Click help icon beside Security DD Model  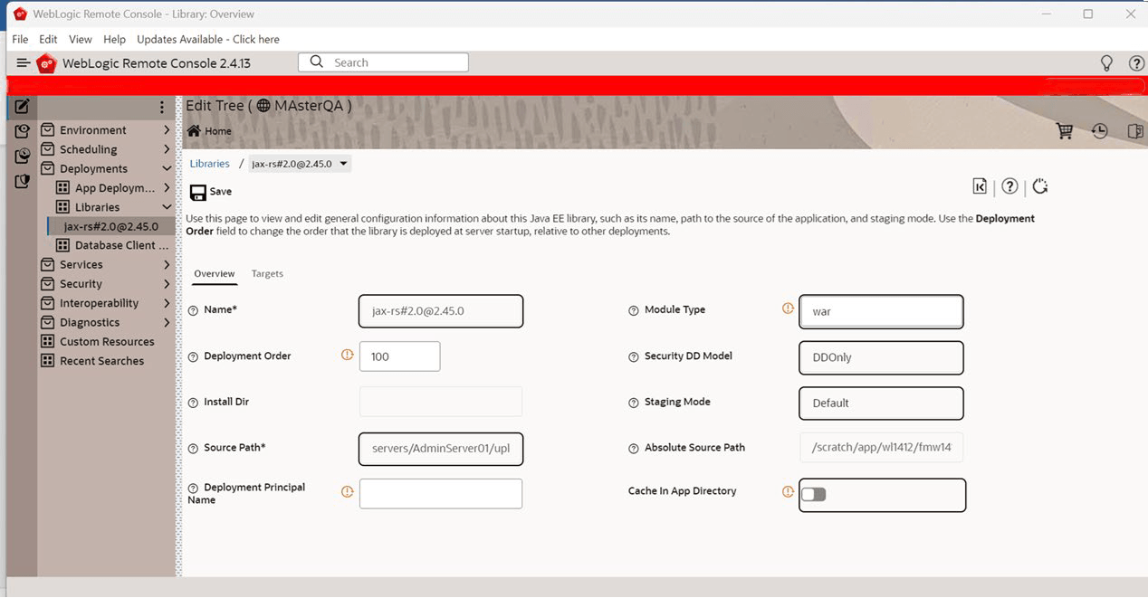tap(634, 356)
